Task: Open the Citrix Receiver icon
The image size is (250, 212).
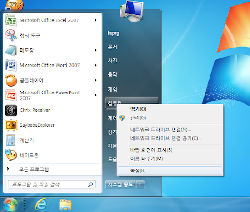Action: click(x=11, y=110)
